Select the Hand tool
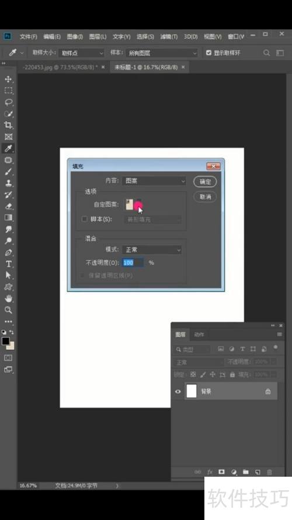This screenshot has width=292, height=520. [8, 298]
